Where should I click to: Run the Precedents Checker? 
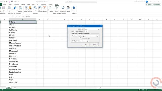coord(51,9)
